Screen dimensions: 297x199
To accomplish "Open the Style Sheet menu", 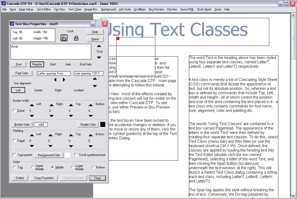I will coord(204,9).
